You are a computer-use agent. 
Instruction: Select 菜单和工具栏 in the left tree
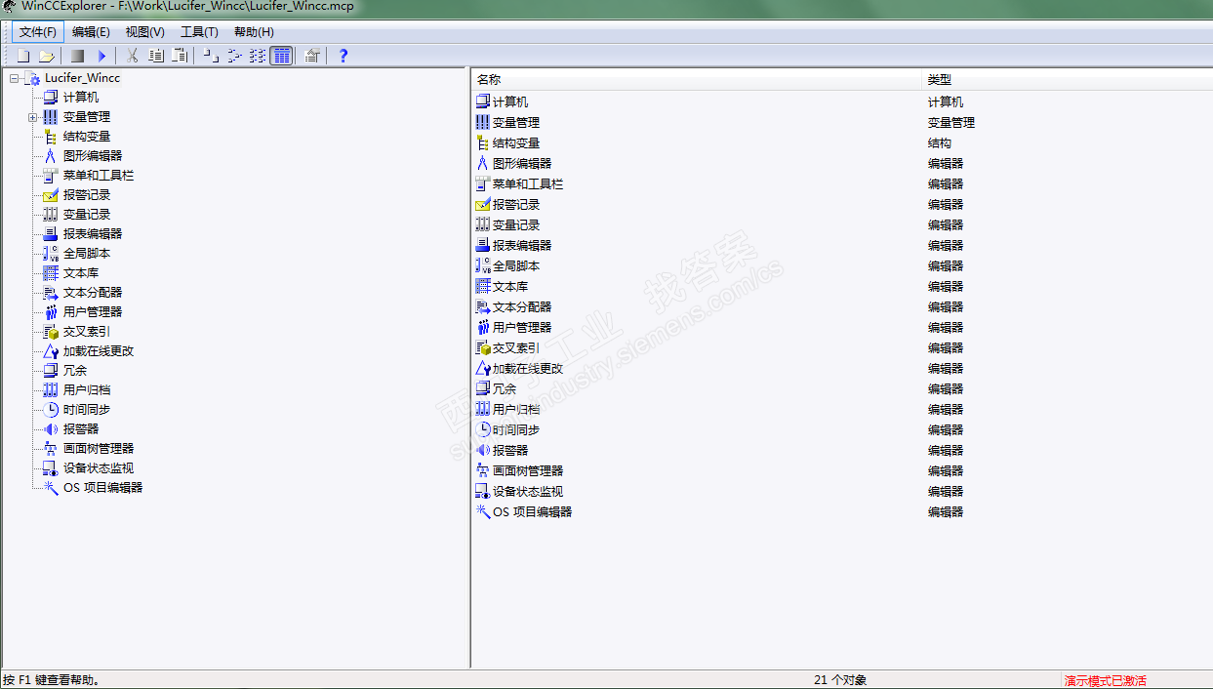pos(99,176)
